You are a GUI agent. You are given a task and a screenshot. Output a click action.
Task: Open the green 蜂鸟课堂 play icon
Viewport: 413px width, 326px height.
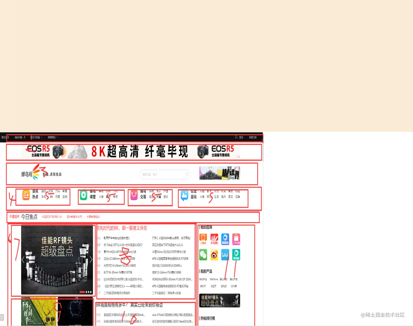(x=83, y=195)
